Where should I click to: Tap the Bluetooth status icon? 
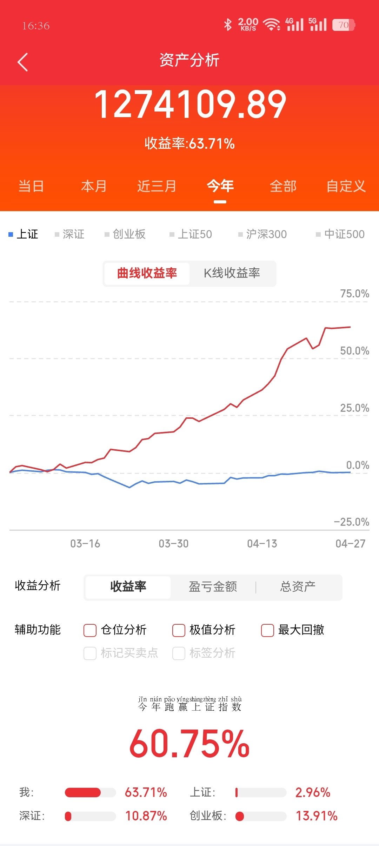(228, 25)
